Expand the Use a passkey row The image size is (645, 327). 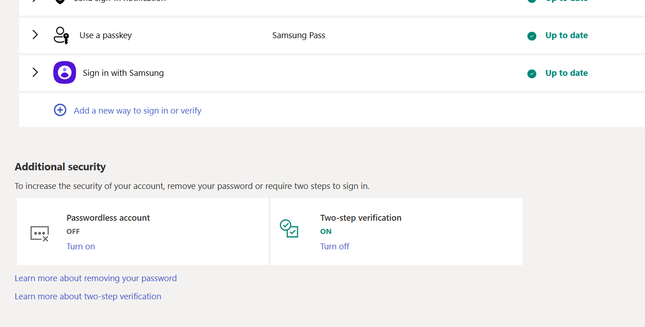coord(35,35)
